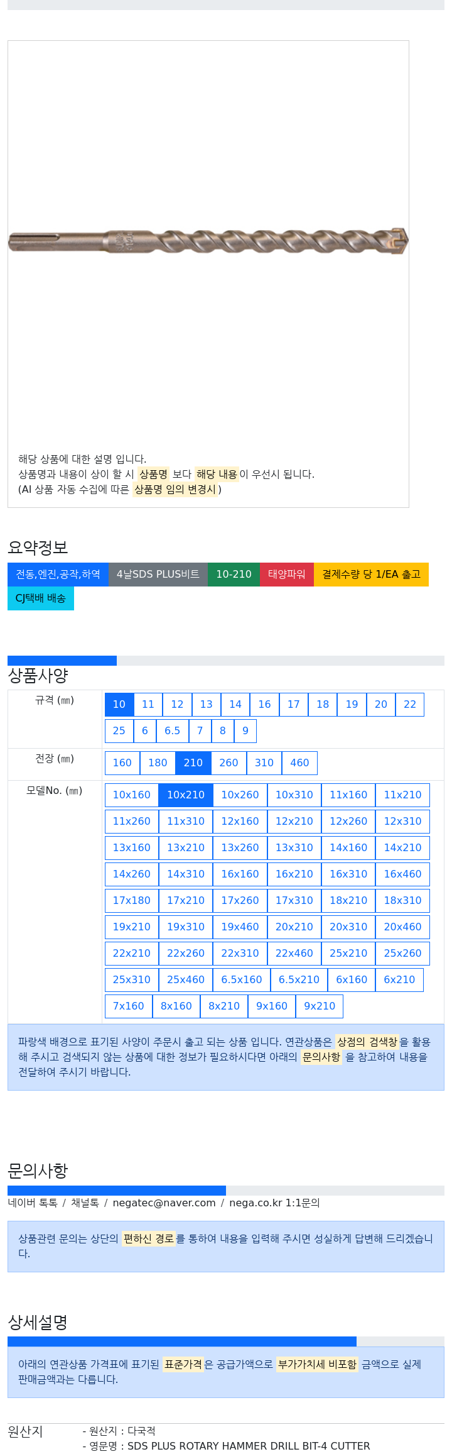Open model 10x160 link

point(132,795)
